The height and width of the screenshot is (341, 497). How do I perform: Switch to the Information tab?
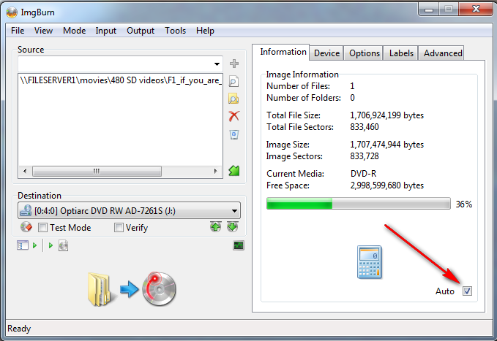tap(281, 52)
